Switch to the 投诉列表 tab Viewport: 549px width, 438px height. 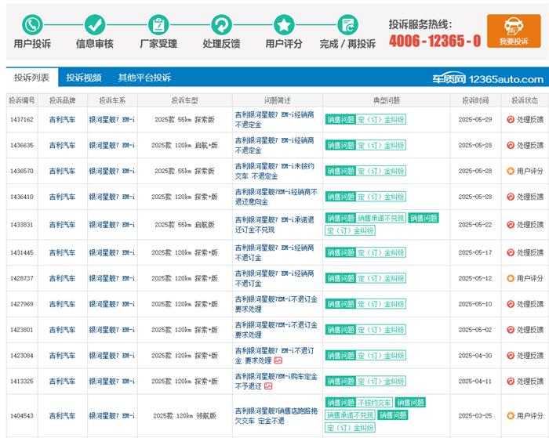click(32, 78)
